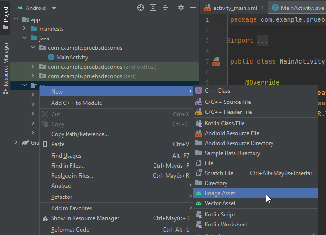
Task: Collapse the com.example.pruebadeconos package
Action: tap(33, 47)
